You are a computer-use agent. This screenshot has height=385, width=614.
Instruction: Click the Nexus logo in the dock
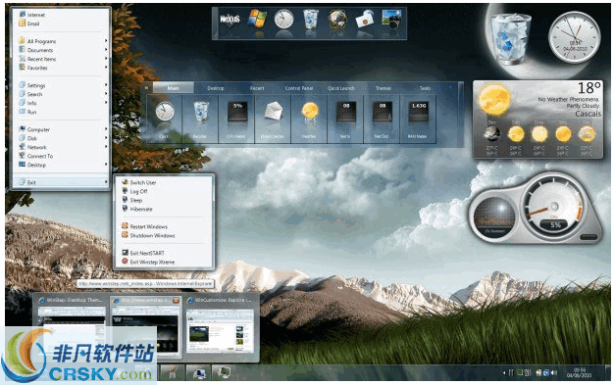(x=230, y=19)
